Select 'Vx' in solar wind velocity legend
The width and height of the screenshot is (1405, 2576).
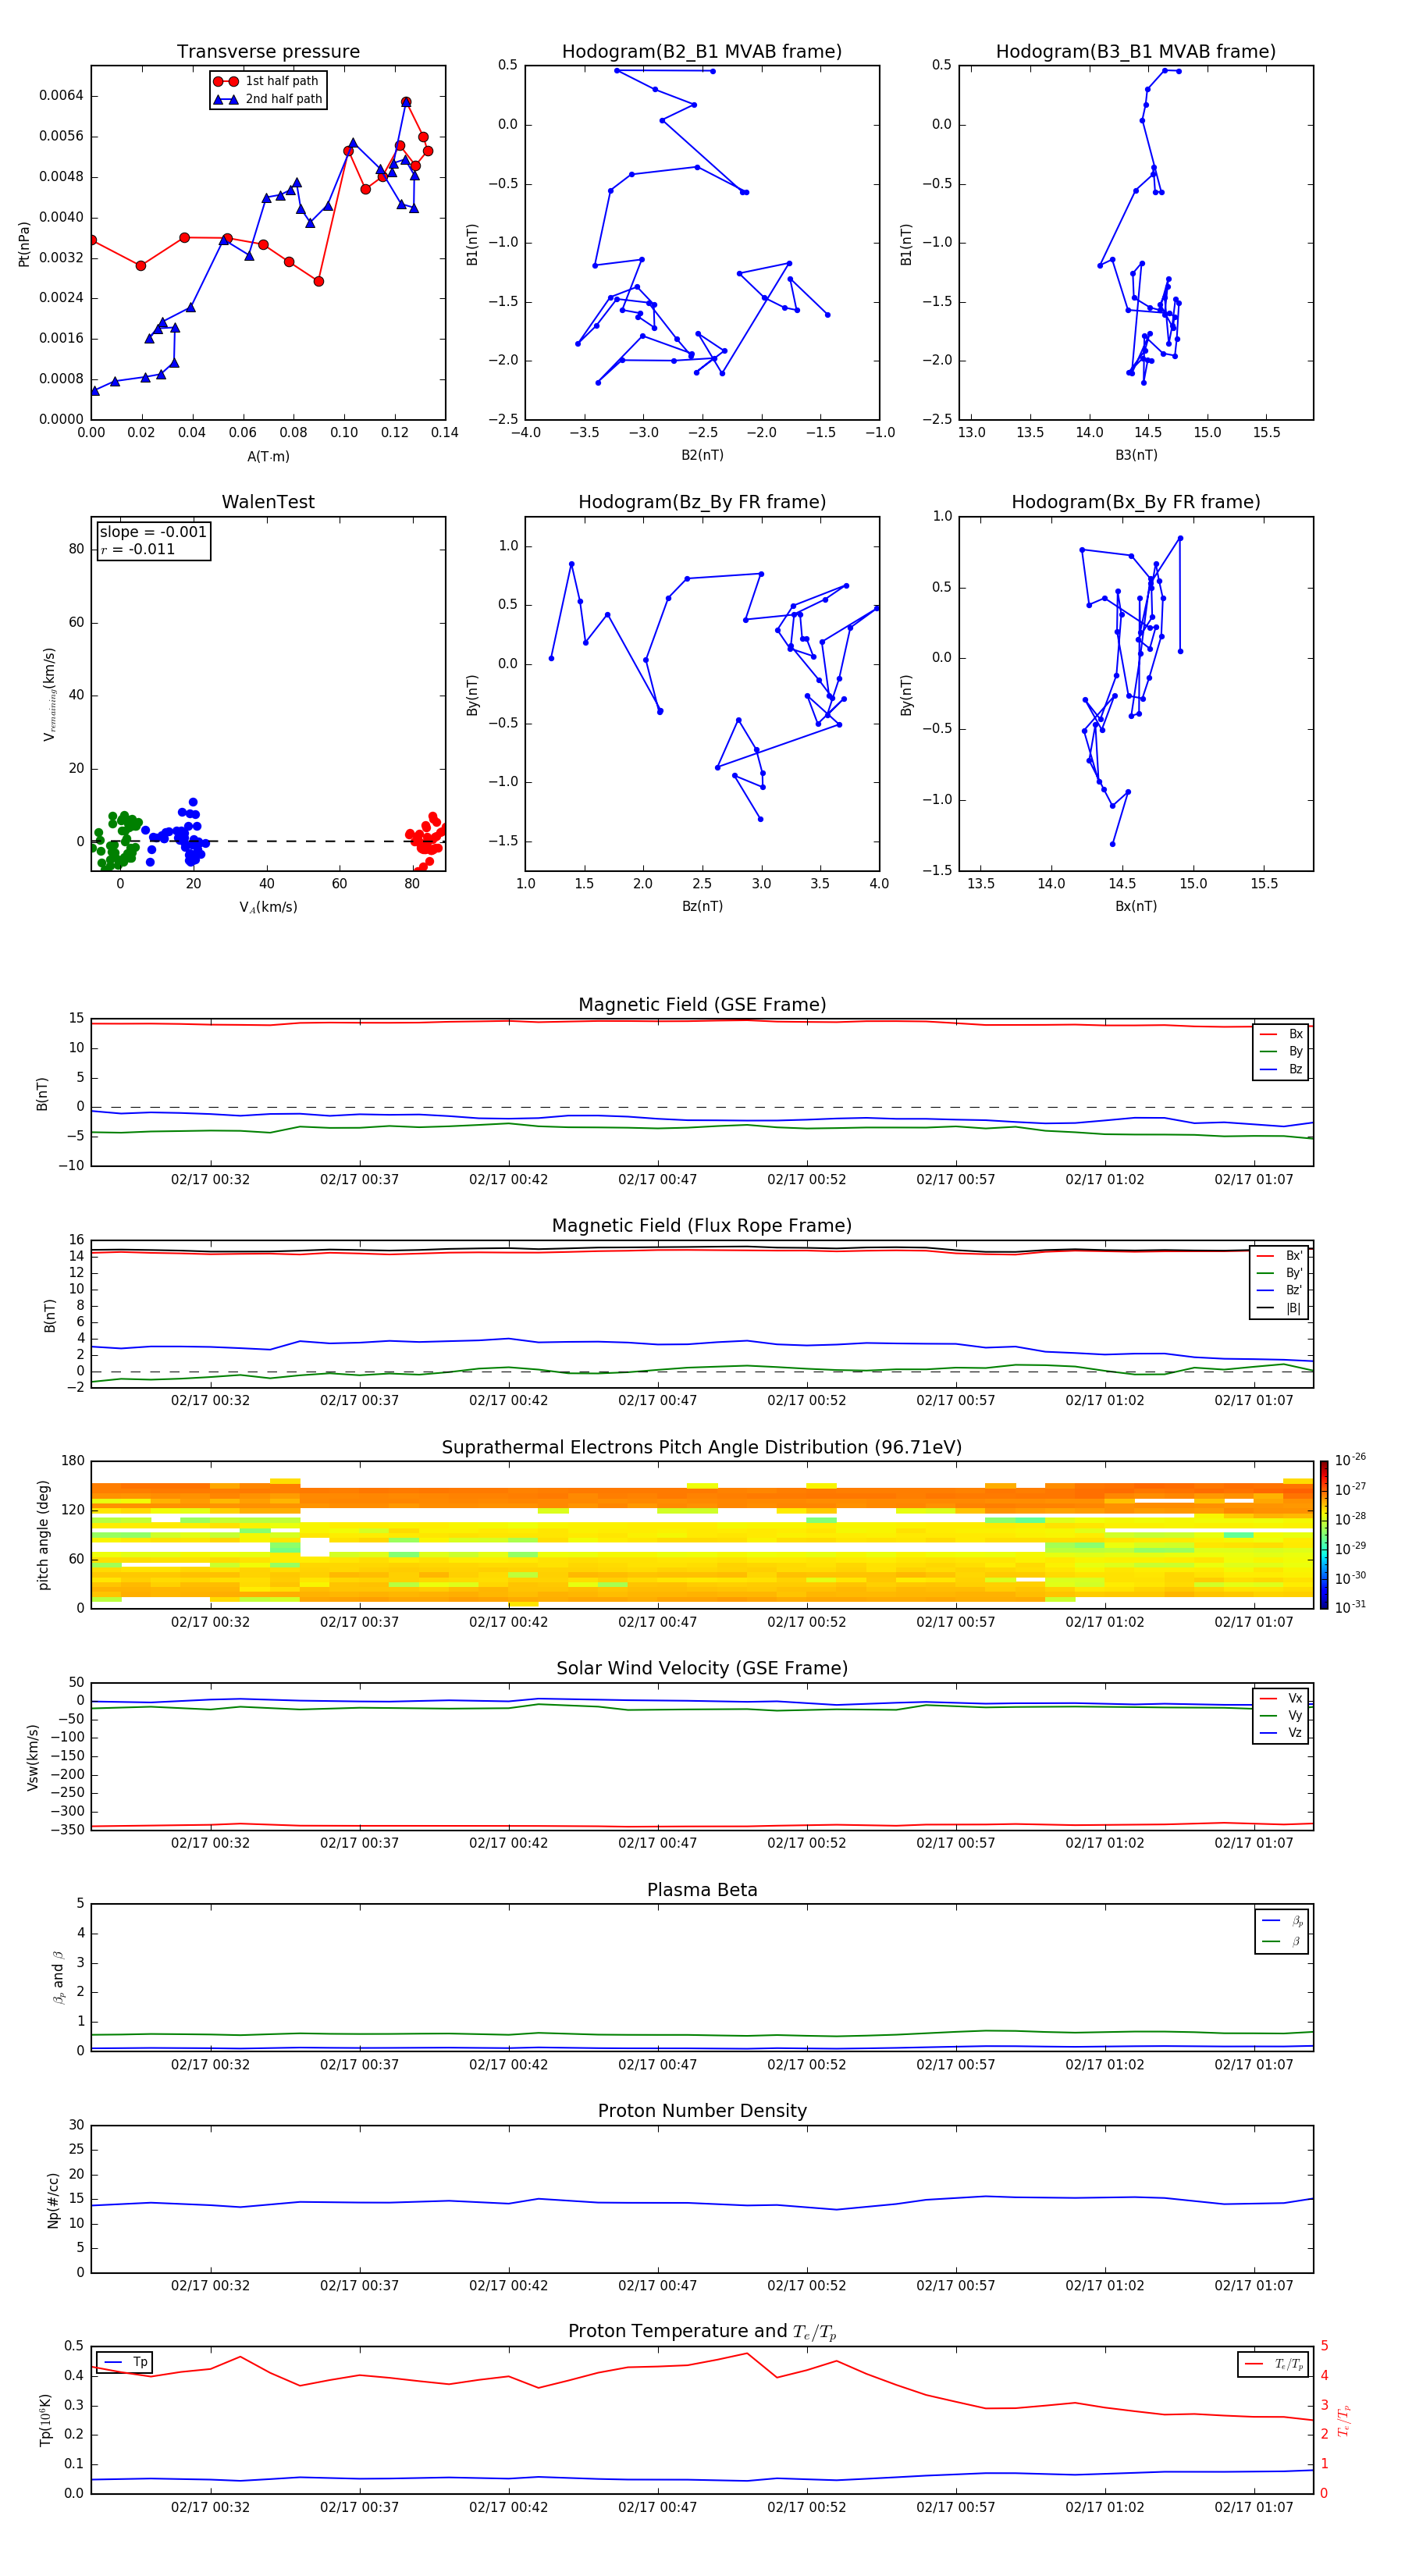1281,1698
